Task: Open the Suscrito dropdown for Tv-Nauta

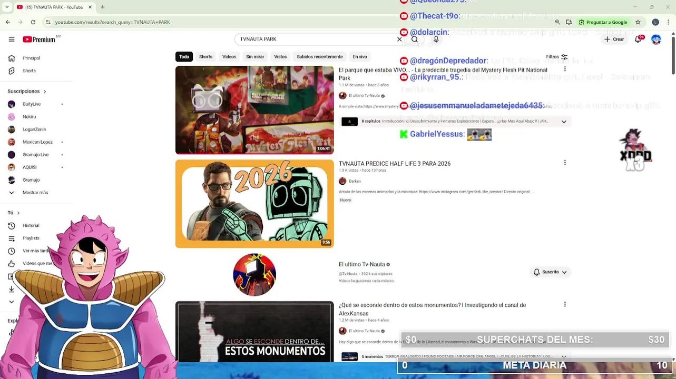Action: (x=550, y=272)
